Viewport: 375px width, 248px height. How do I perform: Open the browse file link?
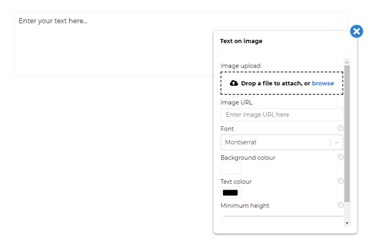click(x=323, y=83)
